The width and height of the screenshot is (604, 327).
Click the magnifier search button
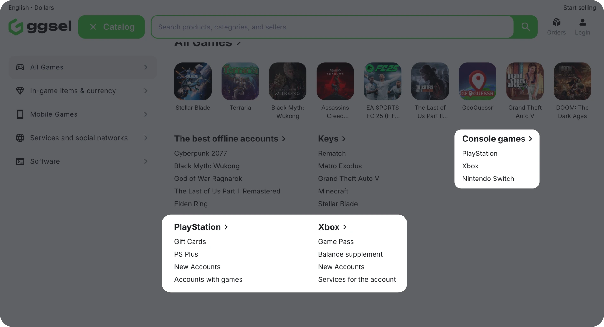[525, 27]
